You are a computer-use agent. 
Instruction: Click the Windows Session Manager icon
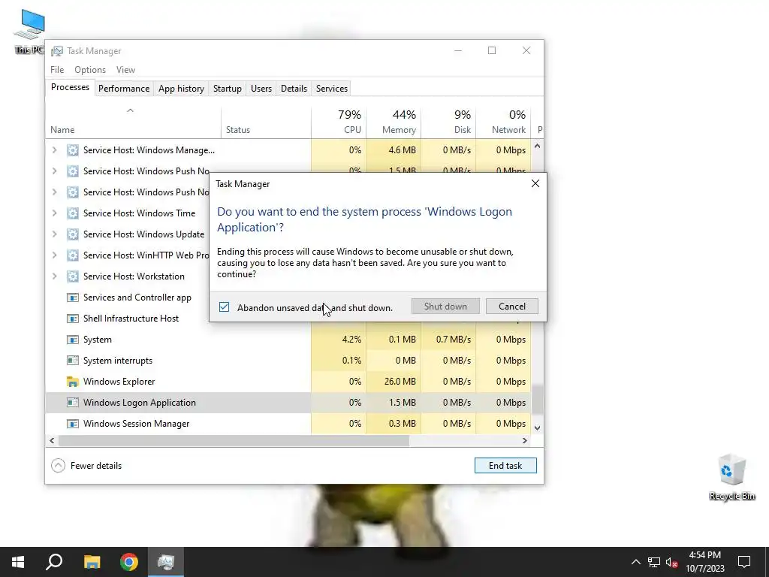pyautogui.click(x=73, y=424)
